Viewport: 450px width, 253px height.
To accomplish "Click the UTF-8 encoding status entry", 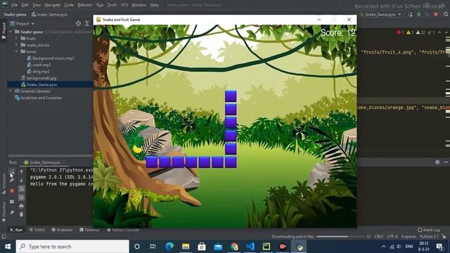I will click(x=392, y=237).
